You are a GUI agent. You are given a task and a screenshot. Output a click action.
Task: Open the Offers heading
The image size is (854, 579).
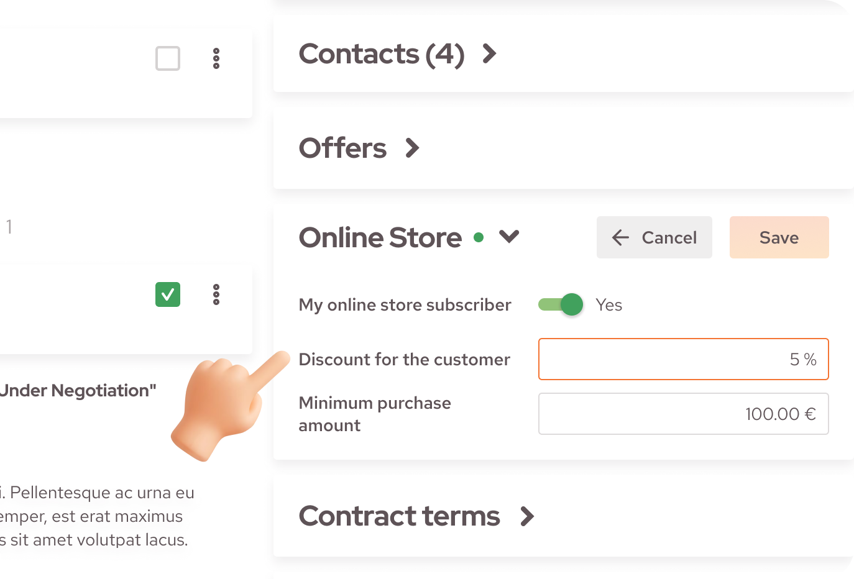coord(342,148)
